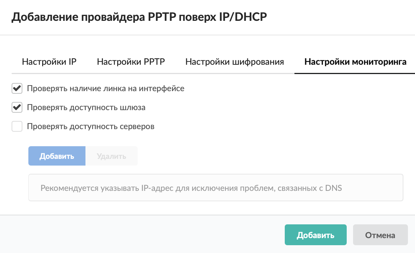Viewport: 415px width, 253px height.
Task: Open the "Настройки IP" tab
Action: 49,62
